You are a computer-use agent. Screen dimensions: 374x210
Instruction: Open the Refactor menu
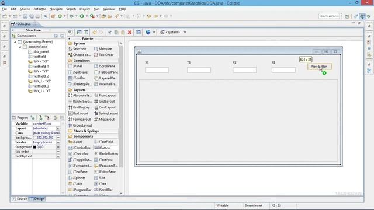click(40, 9)
